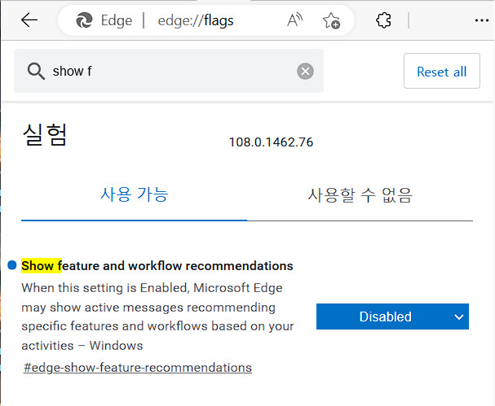This screenshot has width=495, height=406.
Task: Click the address bar URL edge://flags
Action: pos(196,21)
